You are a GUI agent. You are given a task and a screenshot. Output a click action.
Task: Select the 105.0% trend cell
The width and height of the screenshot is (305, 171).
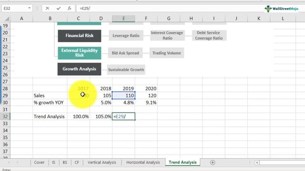tap(101, 116)
